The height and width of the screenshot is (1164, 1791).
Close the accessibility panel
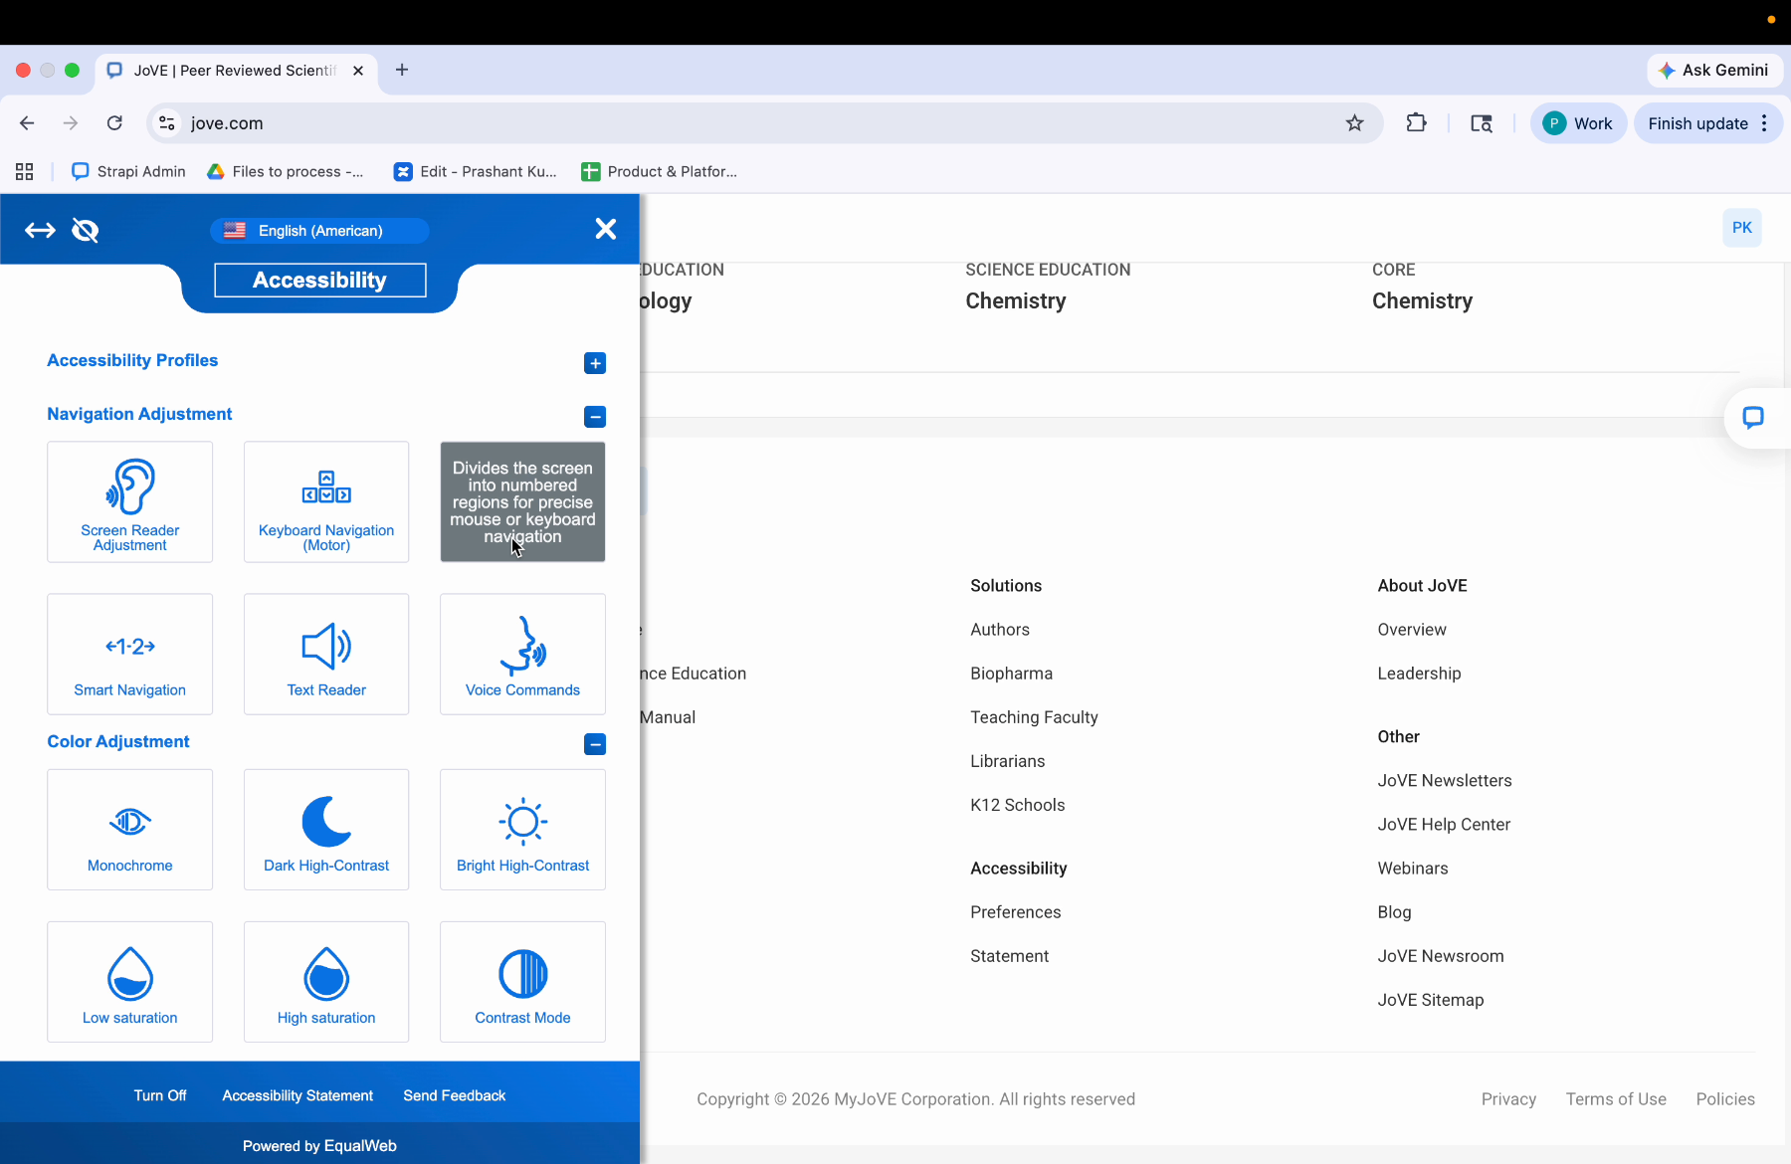point(606,229)
